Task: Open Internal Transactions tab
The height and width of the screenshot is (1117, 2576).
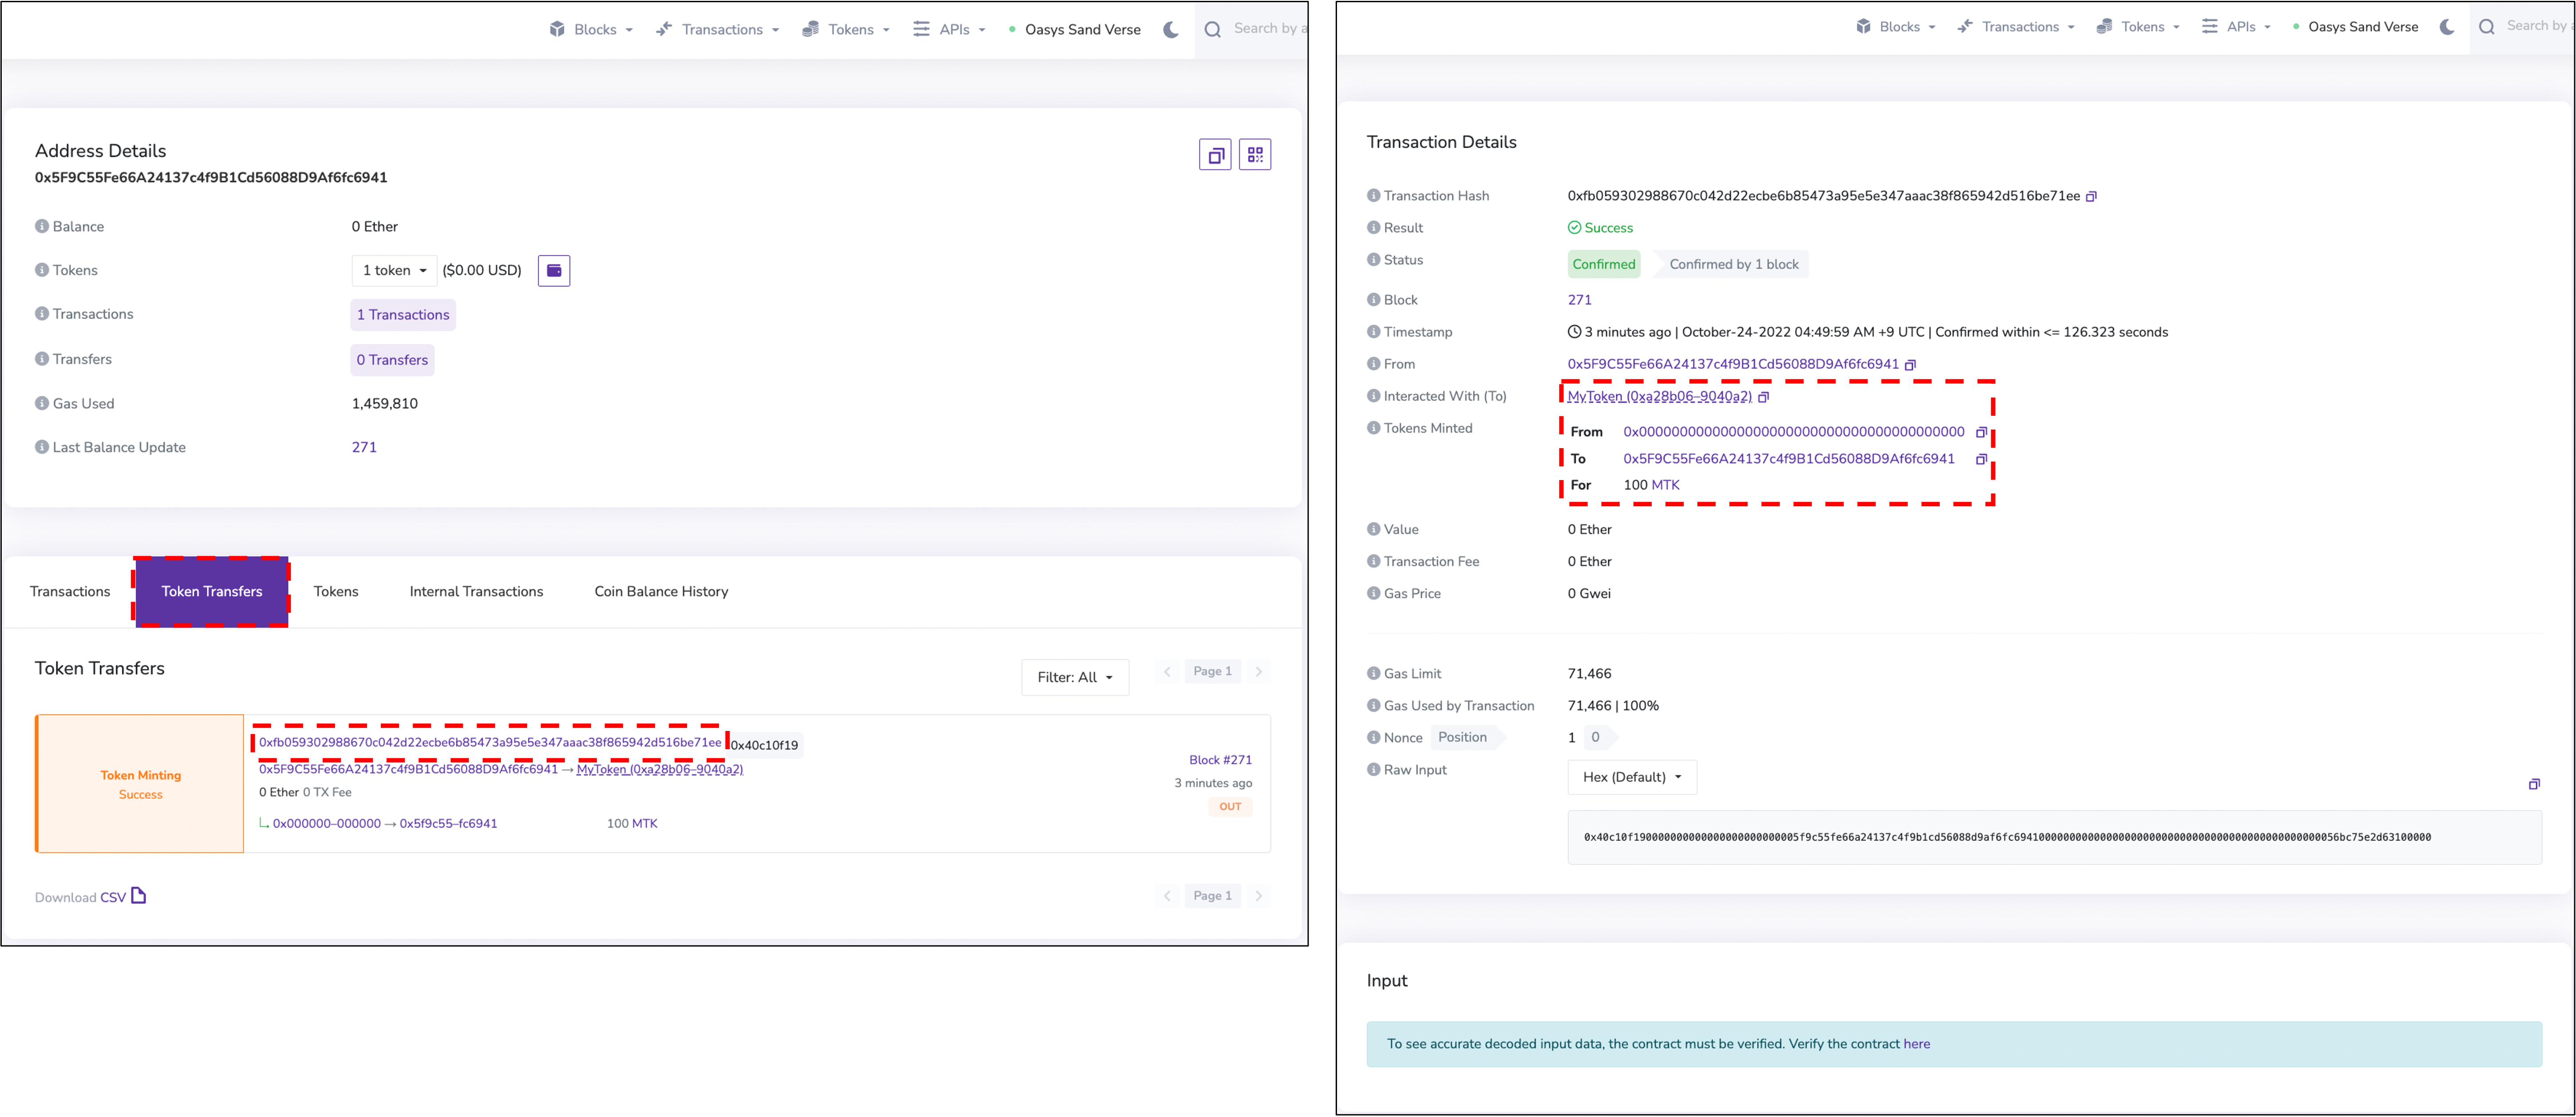Action: (476, 592)
